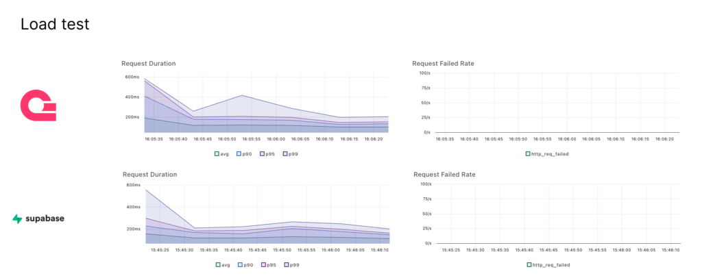This screenshot has width=702, height=276.
Task: Toggle p90 series in Appwrite Request Duration legend
Action: [x=243, y=154]
